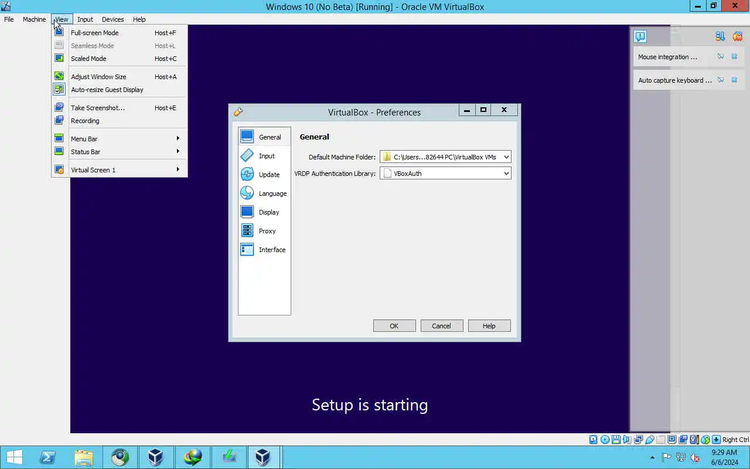Viewport: 750px width, 469px height.
Task: Click audio indicator in VM status bar
Action: 627,440
